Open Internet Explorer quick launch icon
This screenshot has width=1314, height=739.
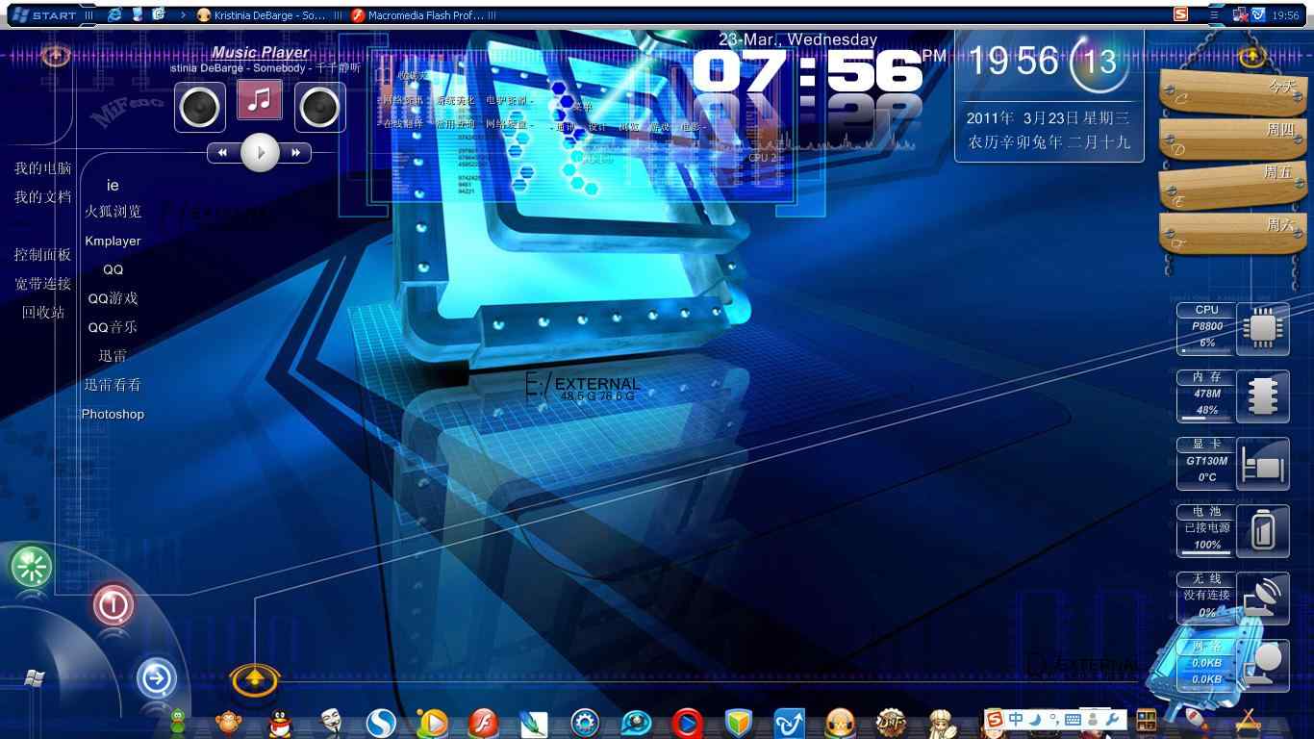click(115, 15)
